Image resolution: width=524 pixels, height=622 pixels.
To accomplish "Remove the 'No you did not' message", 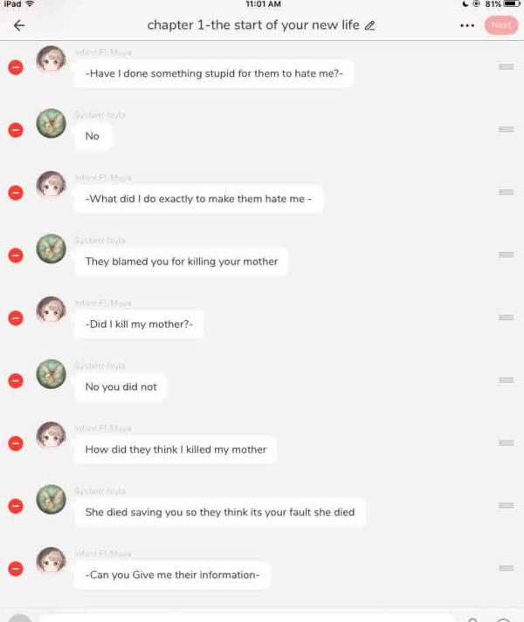I will [16, 381].
